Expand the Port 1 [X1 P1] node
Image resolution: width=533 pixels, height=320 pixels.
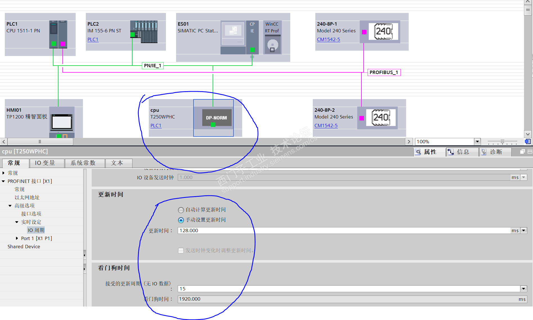pyautogui.click(x=17, y=238)
